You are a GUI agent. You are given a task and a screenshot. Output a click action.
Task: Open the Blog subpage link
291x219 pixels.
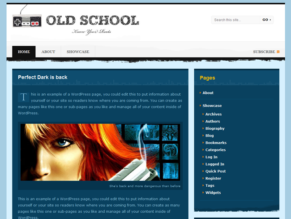(210, 136)
